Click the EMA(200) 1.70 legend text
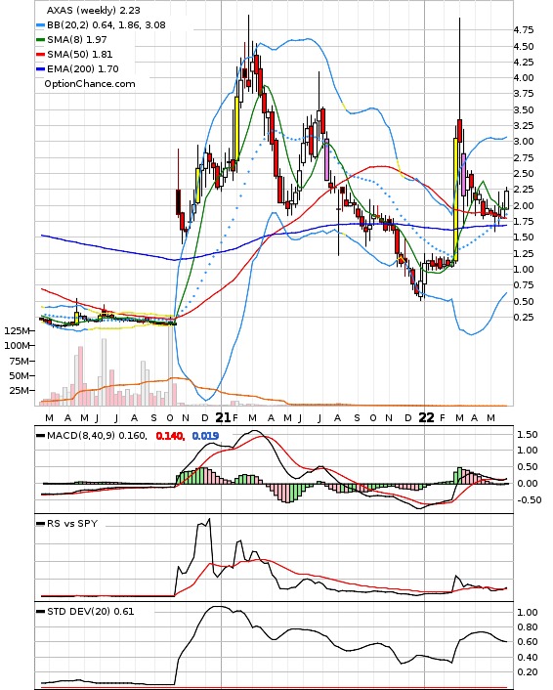 click(83, 68)
